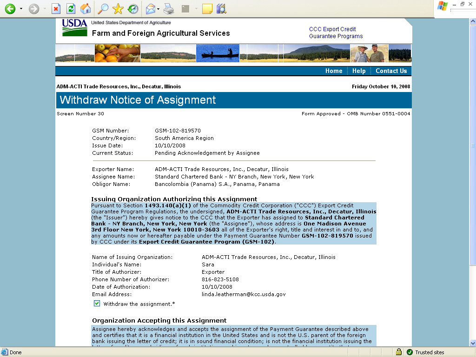This screenshot has height=357, width=476.
Task: Click the USDA logo
Action: point(75,27)
